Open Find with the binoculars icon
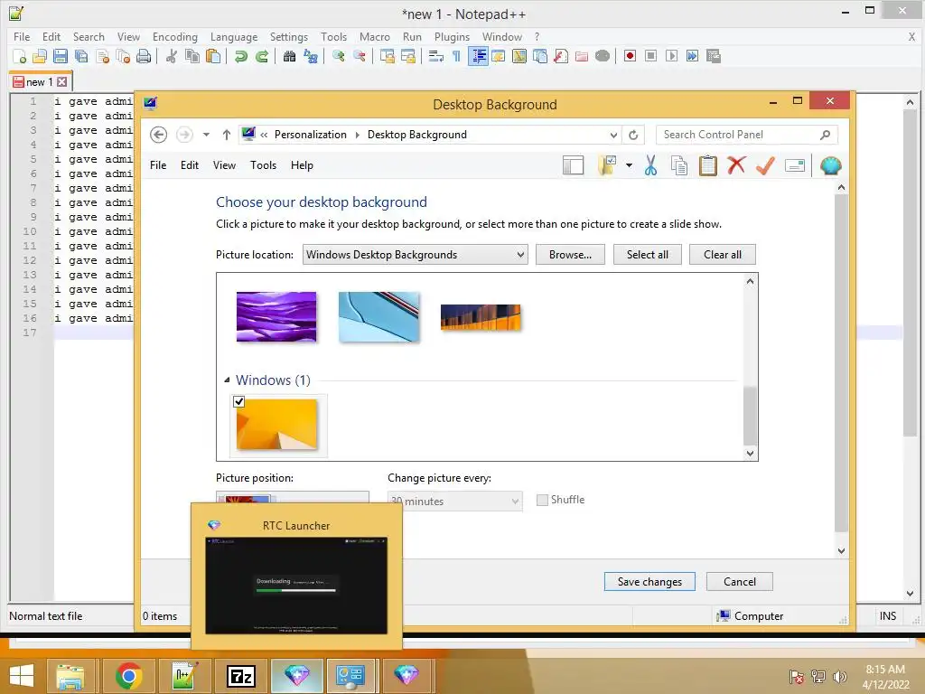Viewport: 925px width, 694px height. [x=289, y=56]
